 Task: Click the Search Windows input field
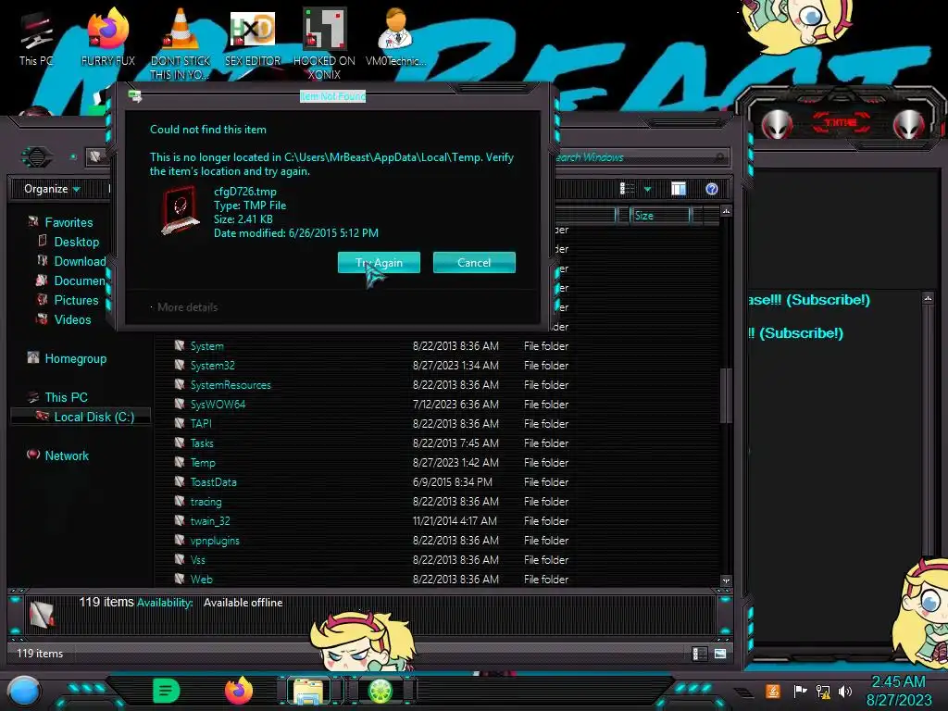(641, 157)
